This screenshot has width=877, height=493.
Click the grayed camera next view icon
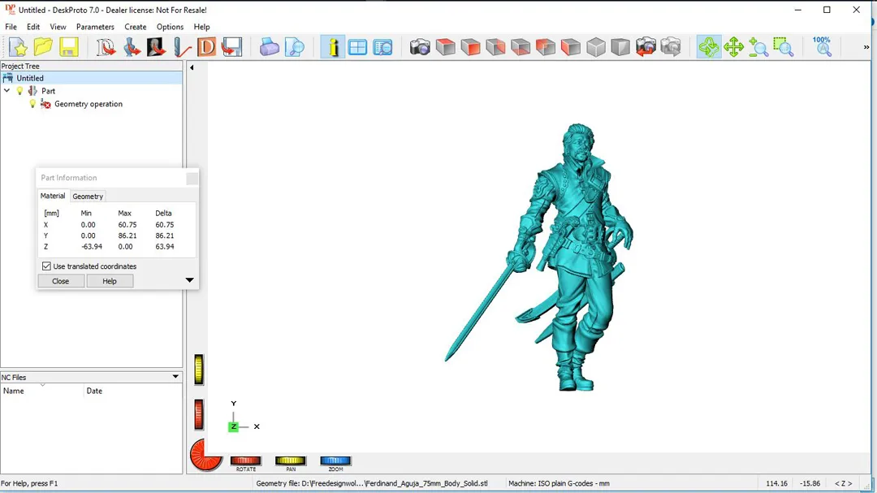671,47
